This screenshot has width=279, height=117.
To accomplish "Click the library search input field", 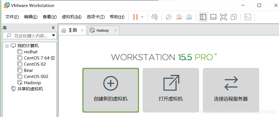I will click(x=30, y=36).
